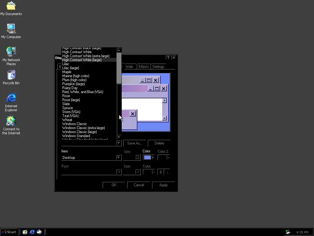Screen dimensions: 314x236
Task: Launch Outlook Express from quick launch
Action: [x=39, y=232]
